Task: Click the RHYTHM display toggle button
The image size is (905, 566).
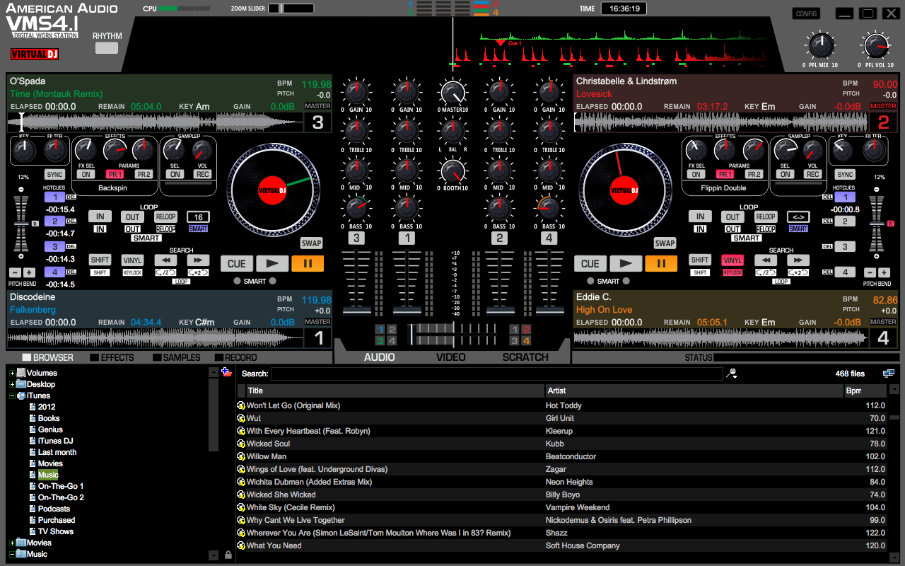Action: [x=107, y=48]
